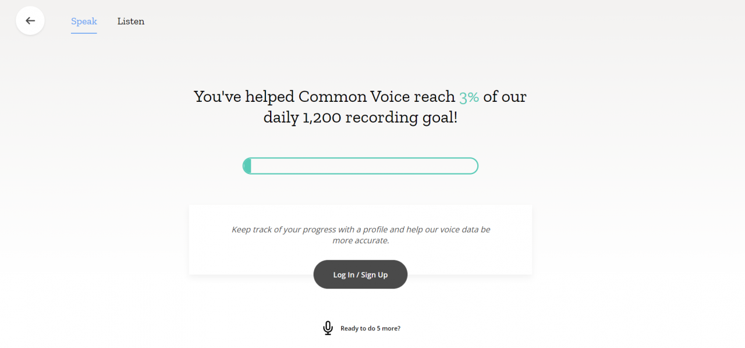Click the "more accurate." line of text
The image size is (745, 348).
(361, 240)
